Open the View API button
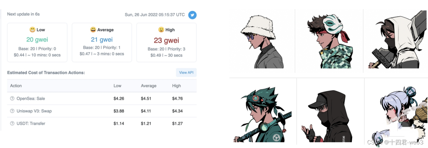This screenshot has height=148, width=428. click(x=186, y=72)
